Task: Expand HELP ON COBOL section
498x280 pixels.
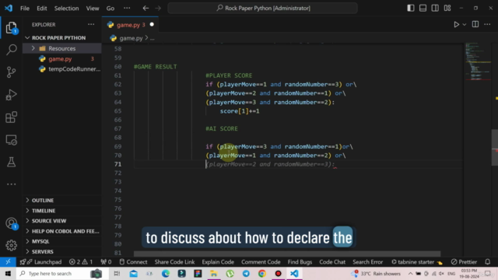Action: [62, 231]
